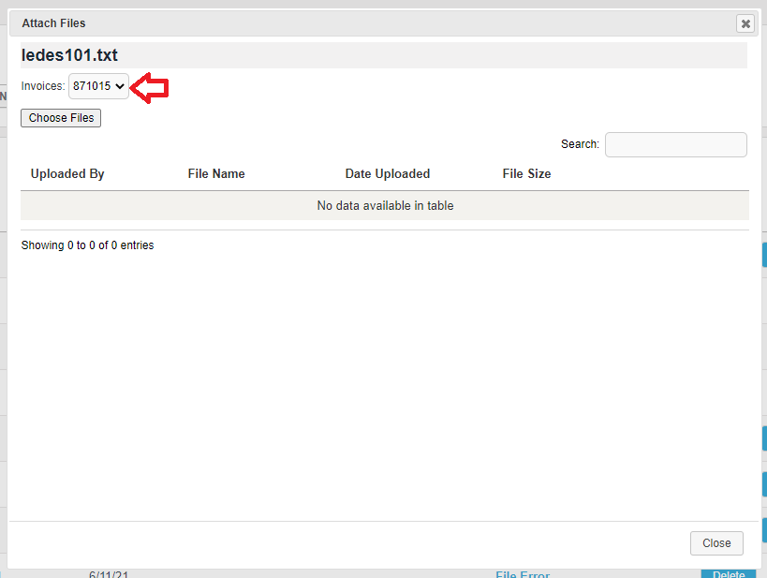This screenshot has width=767, height=578.
Task: Click the Search label text
Action: coord(580,144)
